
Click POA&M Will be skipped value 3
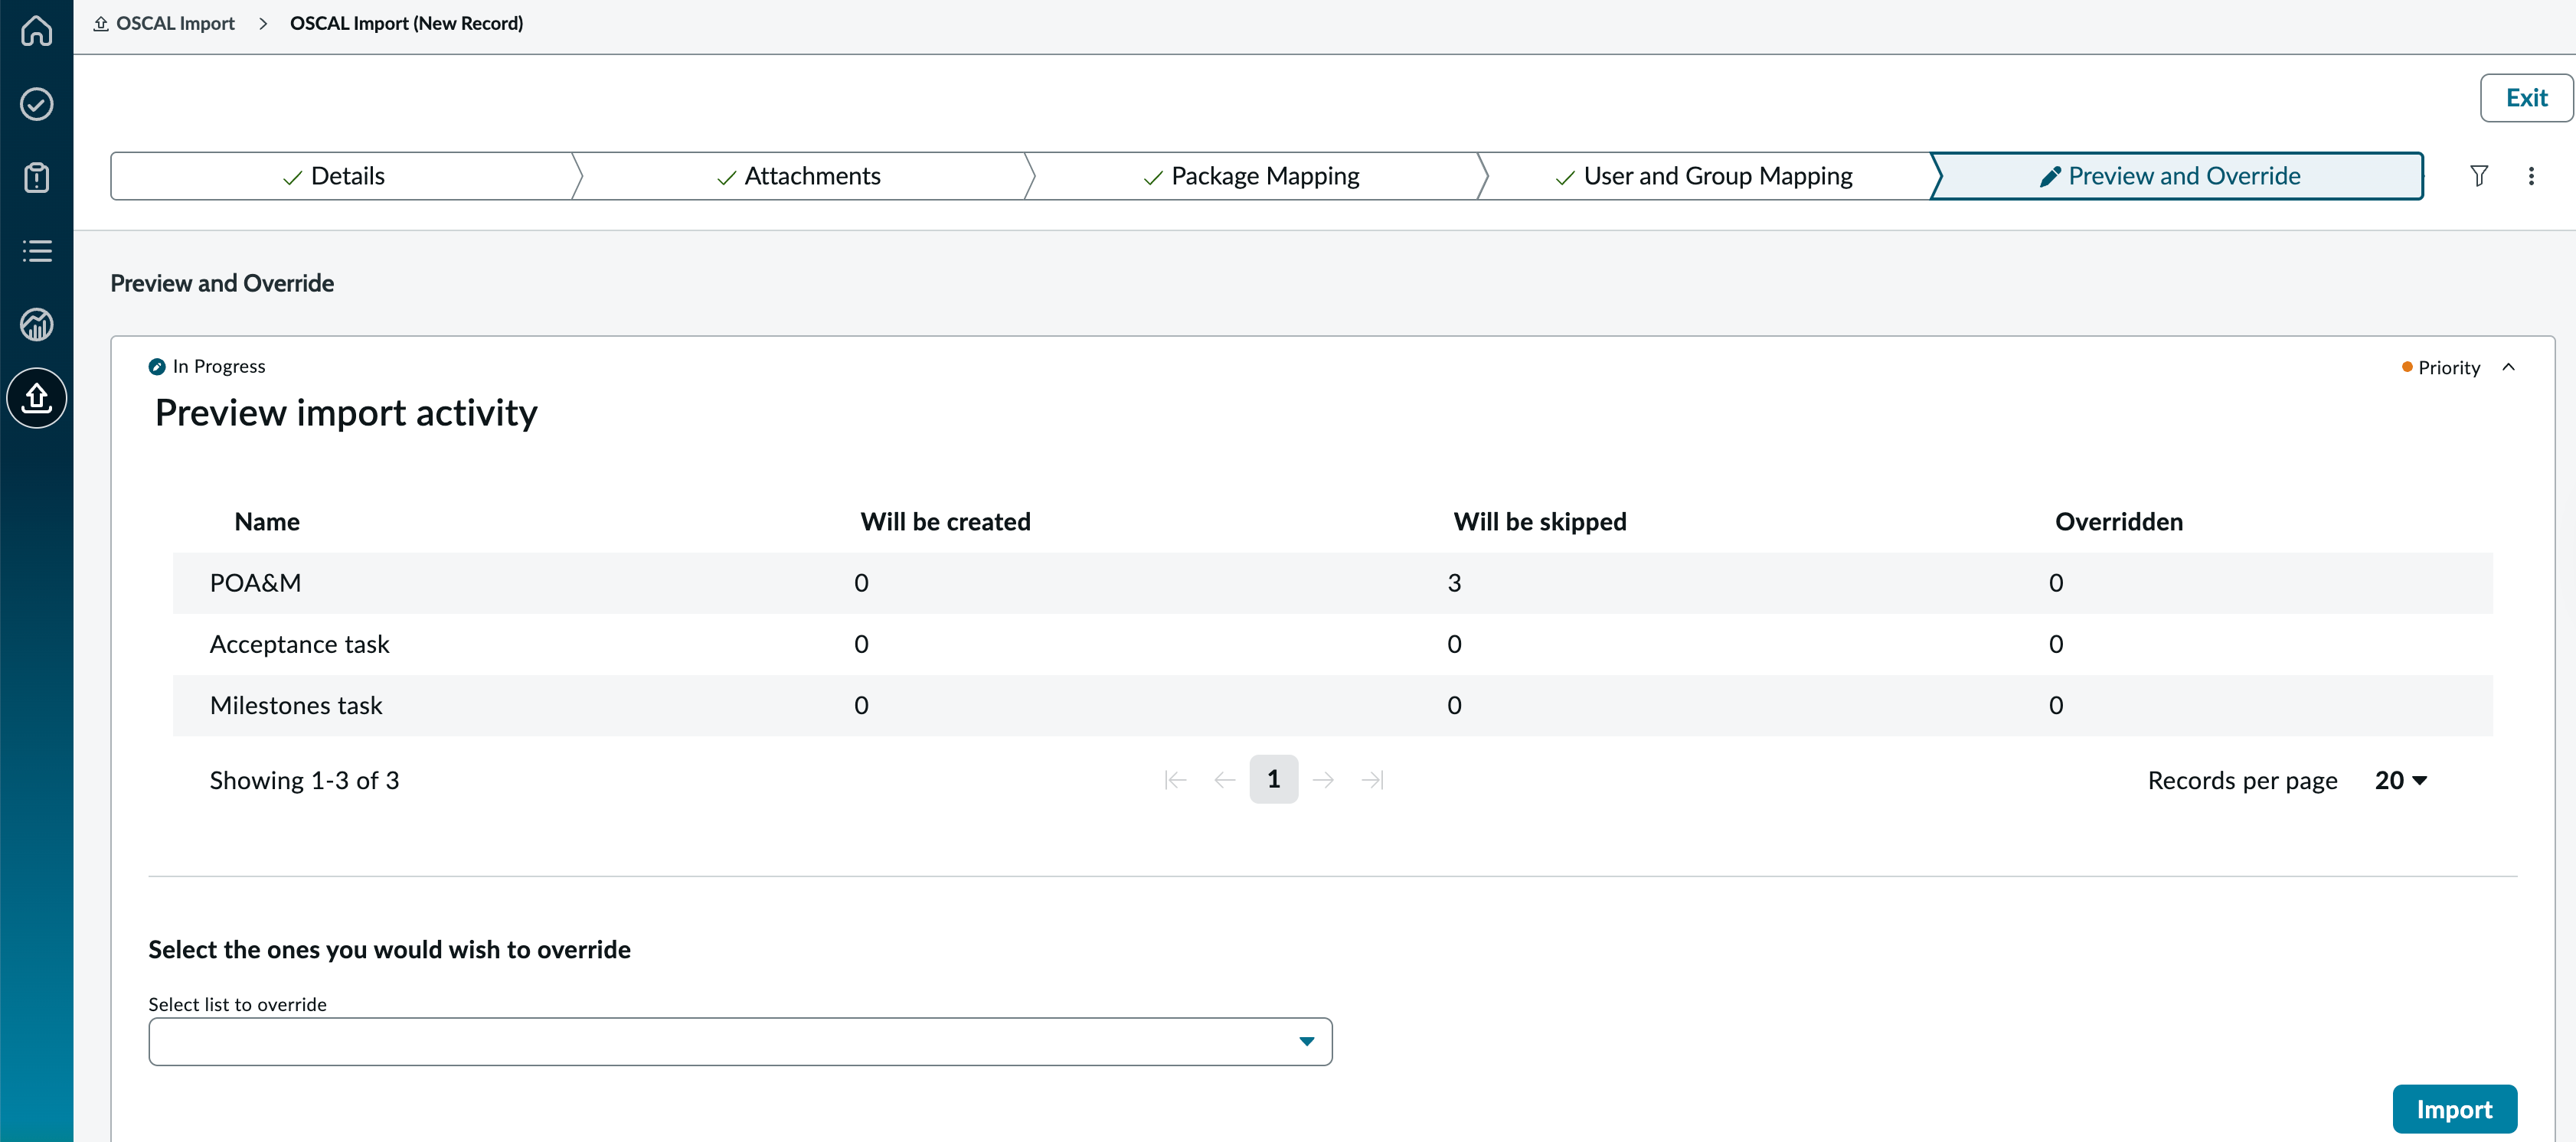click(1454, 582)
